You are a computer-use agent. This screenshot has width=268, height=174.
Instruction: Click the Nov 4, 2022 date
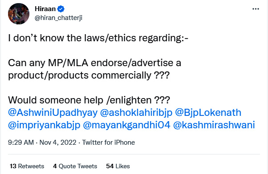(58, 142)
